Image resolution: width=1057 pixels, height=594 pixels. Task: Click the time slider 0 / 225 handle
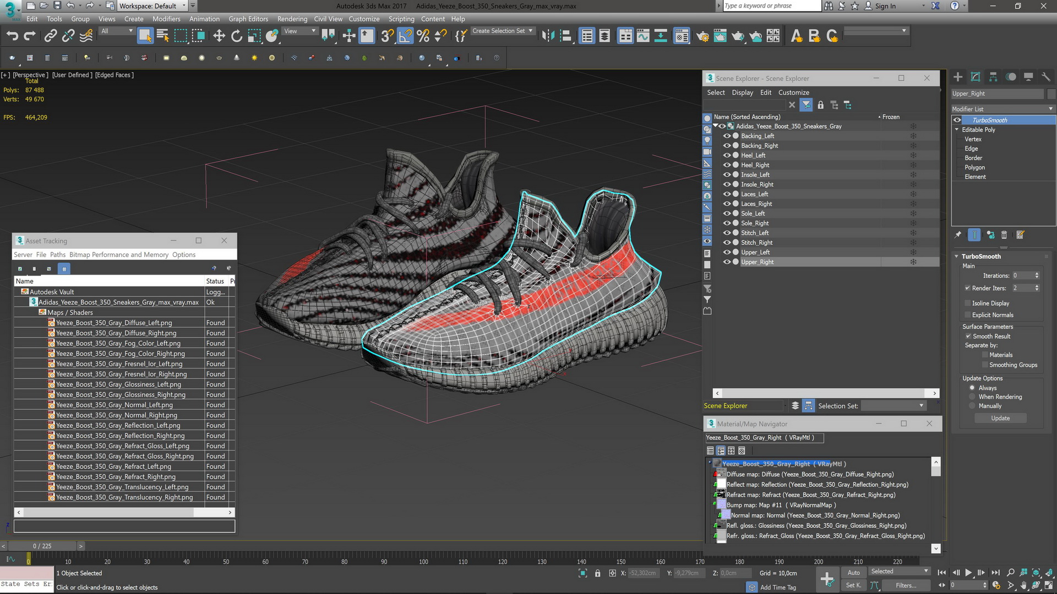point(42,546)
